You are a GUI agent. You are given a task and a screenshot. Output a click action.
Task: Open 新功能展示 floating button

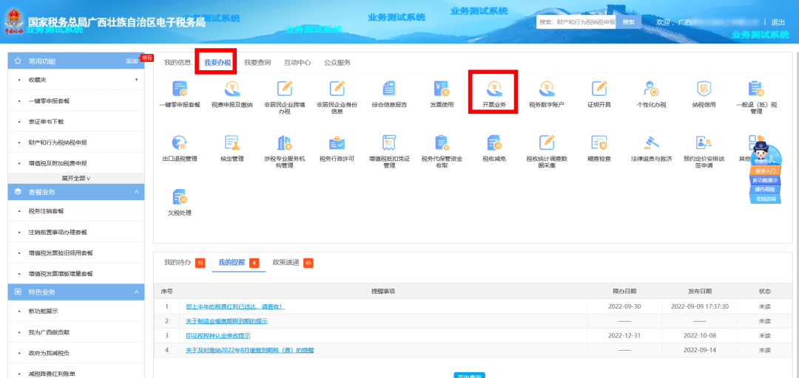click(x=766, y=180)
